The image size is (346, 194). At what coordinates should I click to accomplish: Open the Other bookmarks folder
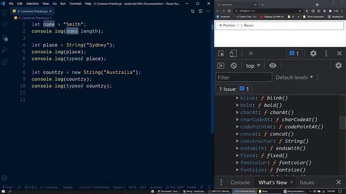(x=314, y=17)
